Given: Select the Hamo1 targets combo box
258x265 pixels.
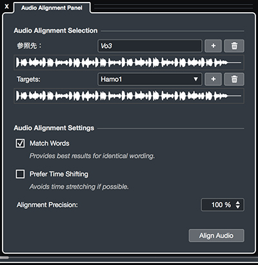Looking at the screenshot, I should [150, 79].
